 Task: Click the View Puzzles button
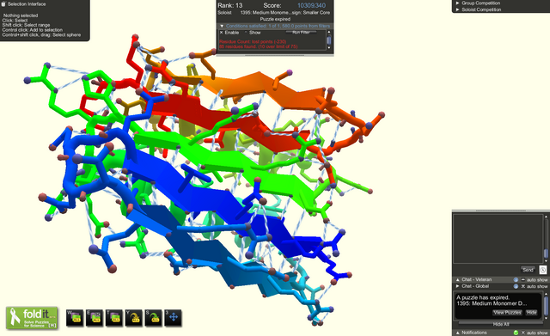(x=507, y=313)
